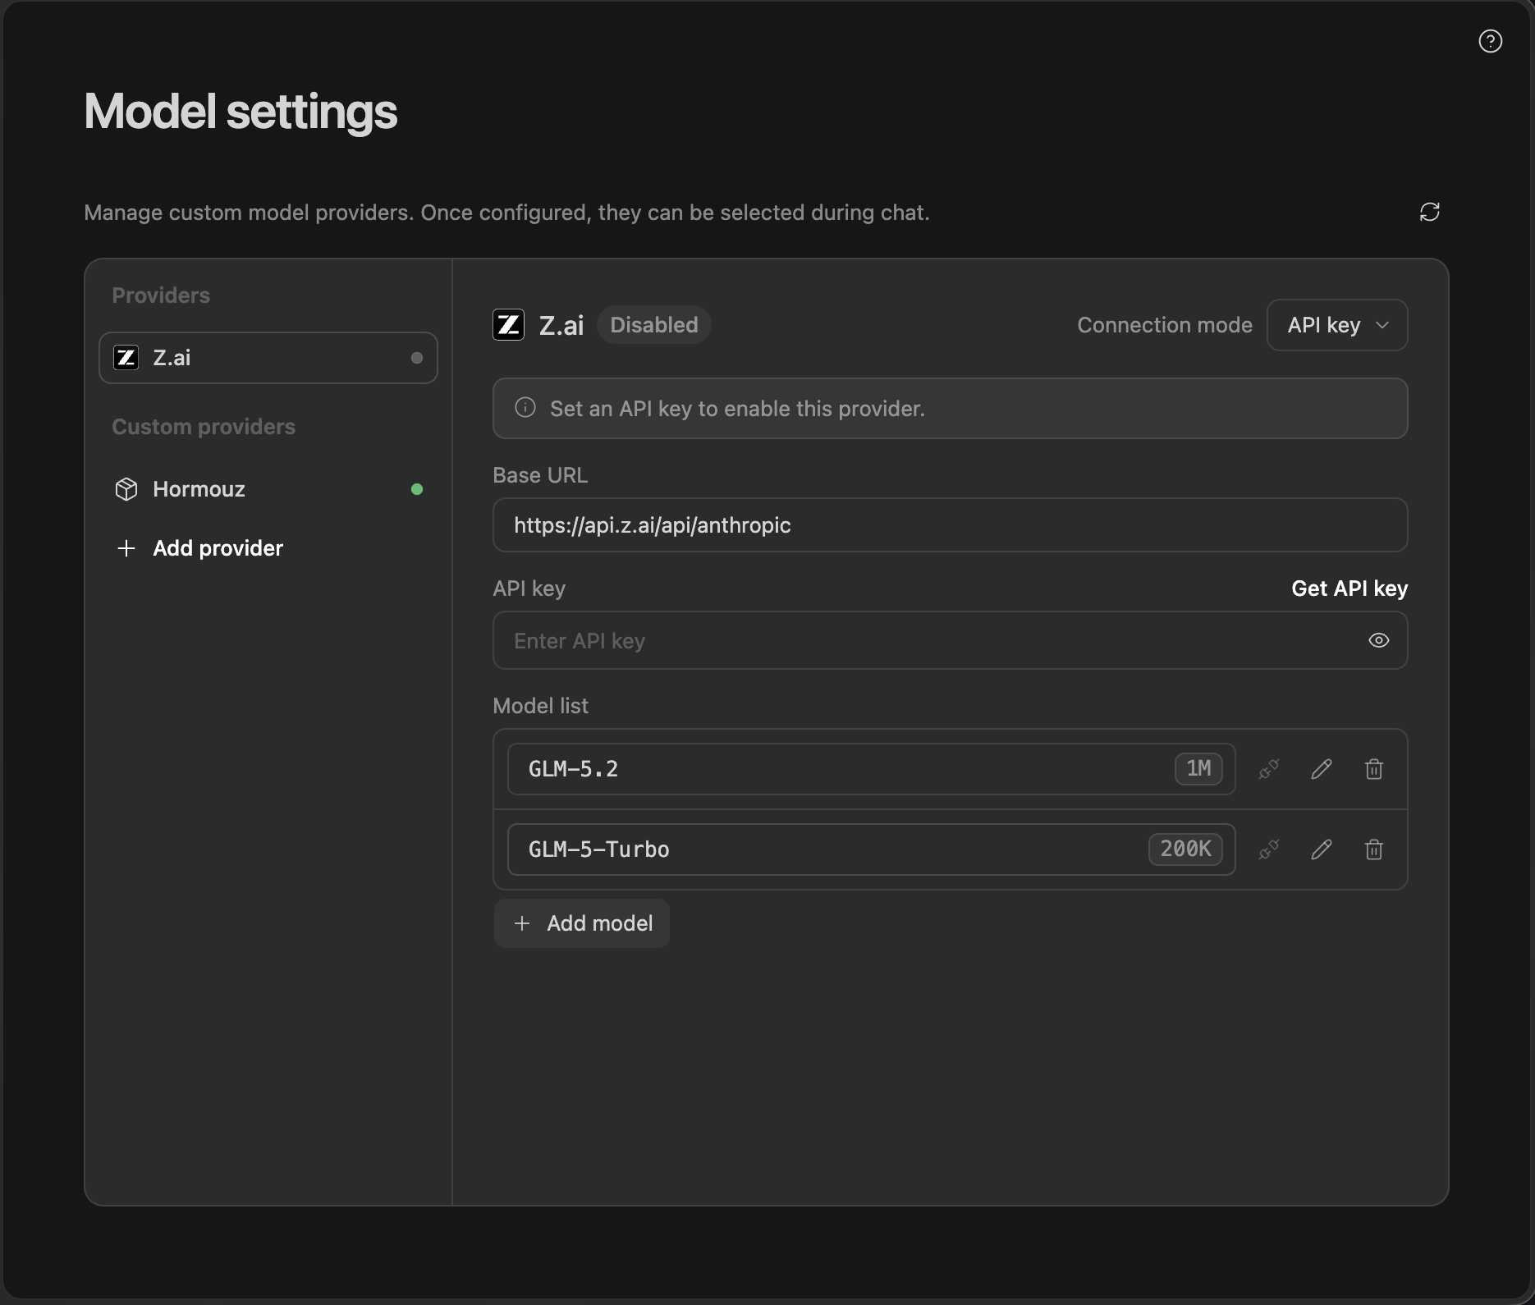Test connection icon for GLM-5-Turbo
Image resolution: width=1535 pixels, height=1305 pixels.
coord(1269,849)
